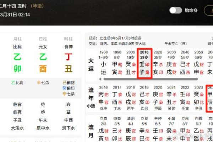Choose the 2026 辛亥 大运 column
213x142 pixels.
pyautogui.click(x=158, y=64)
